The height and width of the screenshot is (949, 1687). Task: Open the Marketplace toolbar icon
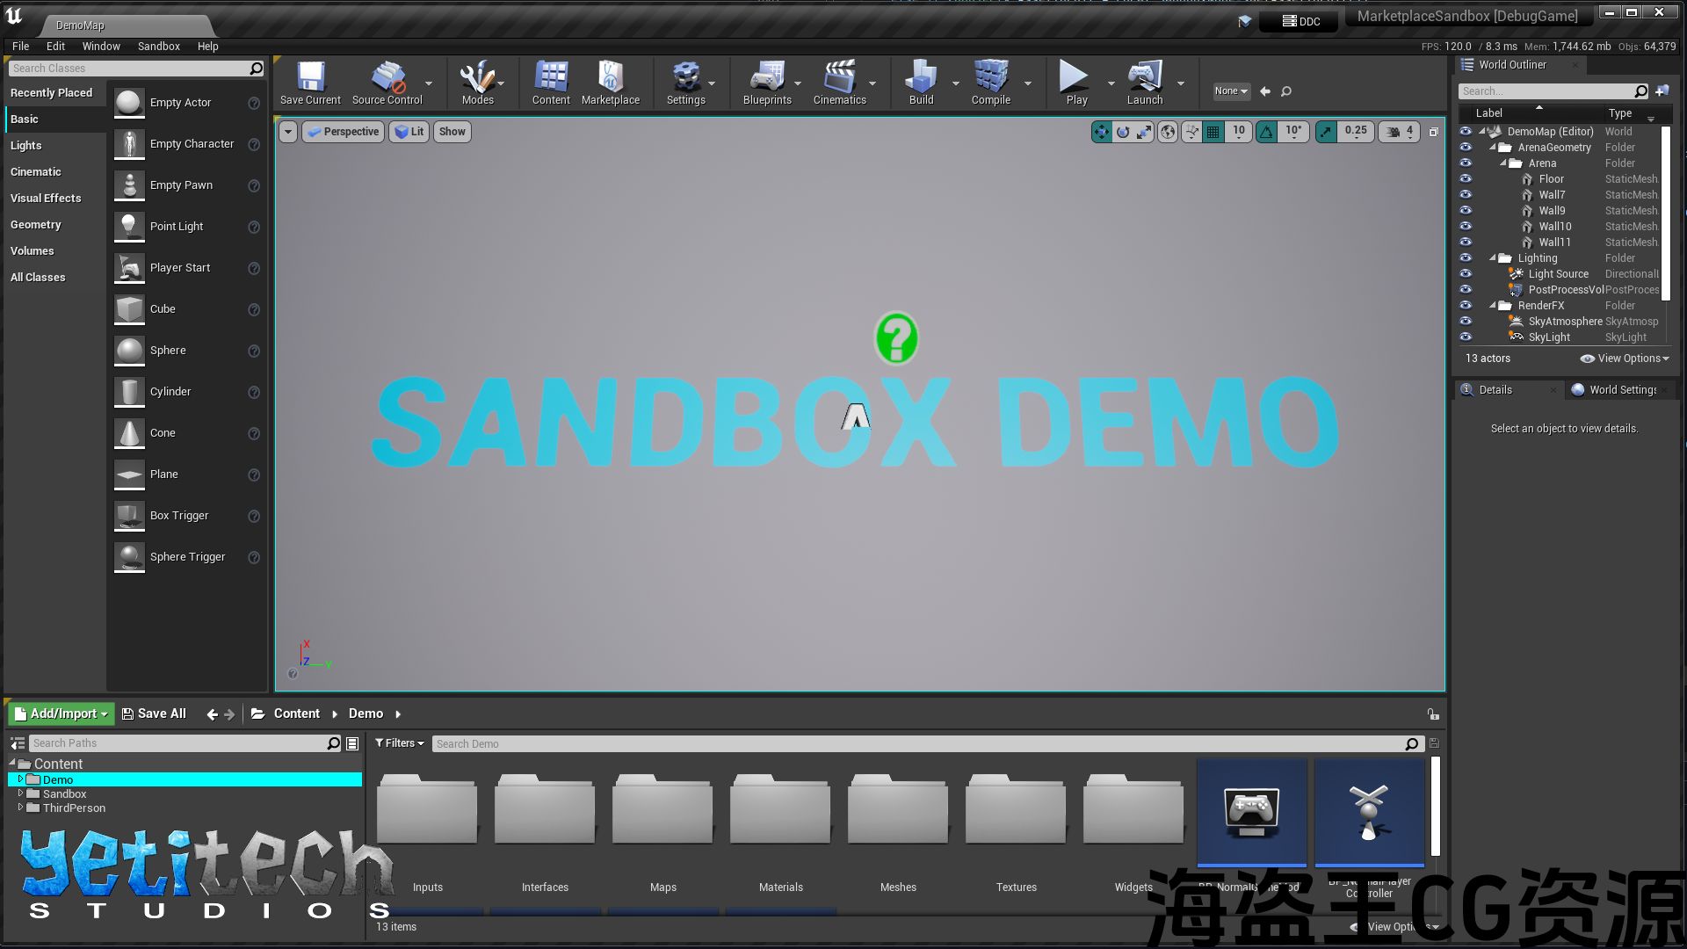(610, 78)
